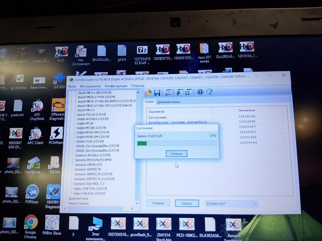Open the 'пыж 301 валео' folder icon
Screen dimensions: 322x241
(204, 53)
